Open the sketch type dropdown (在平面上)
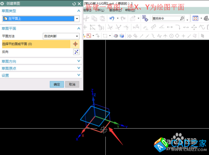 pos(41,18)
